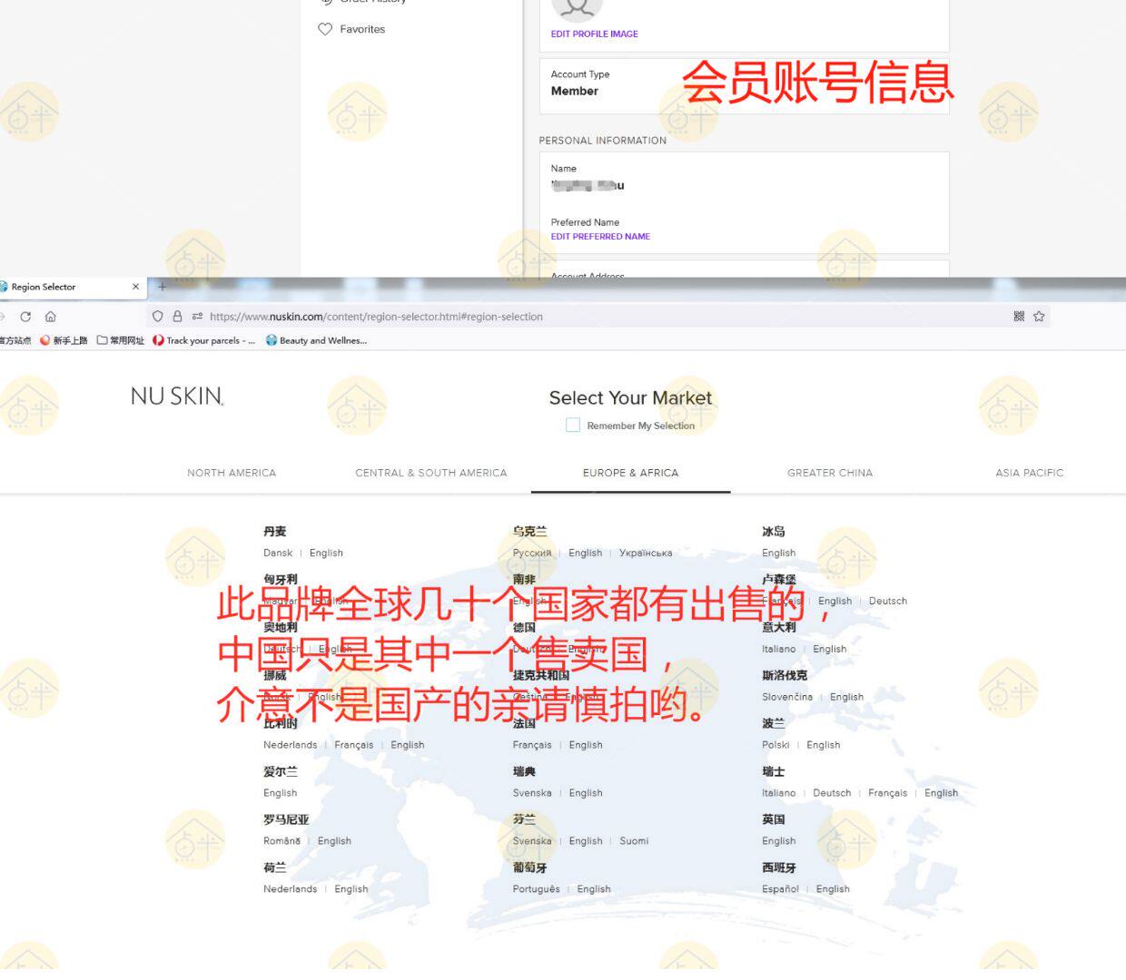The width and height of the screenshot is (1126, 980).
Task: Choose Italiano under 瑞士
Action: [x=779, y=794]
